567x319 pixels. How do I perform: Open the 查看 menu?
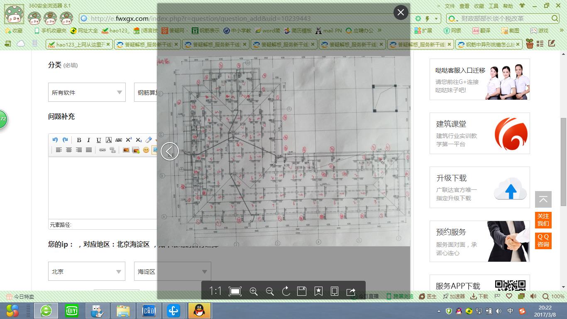point(464,6)
